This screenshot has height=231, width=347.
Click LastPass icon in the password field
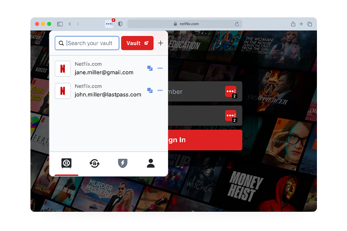231,115
